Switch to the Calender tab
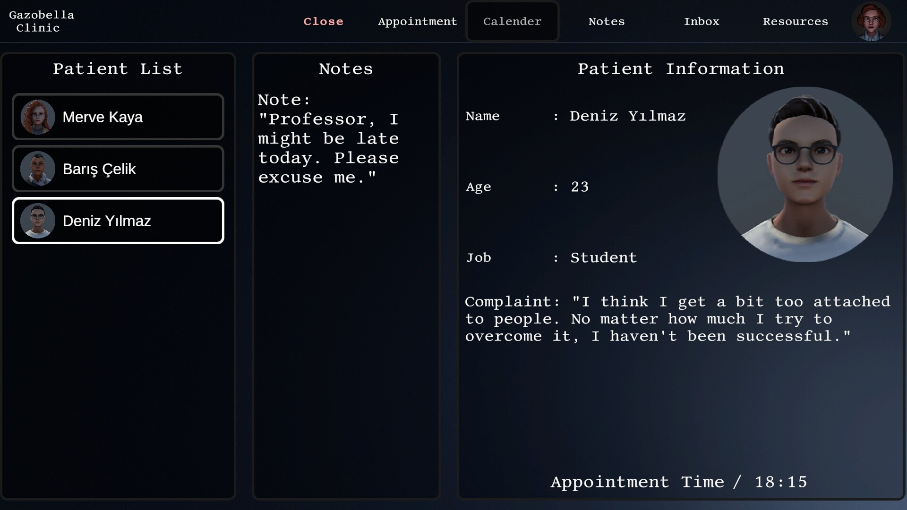The image size is (907, 510). coord(512,21)
